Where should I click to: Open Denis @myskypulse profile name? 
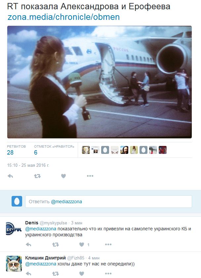pos(32,223)
